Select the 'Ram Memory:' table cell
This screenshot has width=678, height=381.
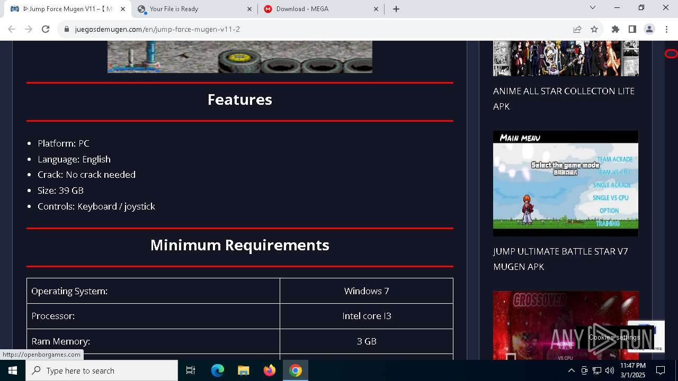coord(154,341)
